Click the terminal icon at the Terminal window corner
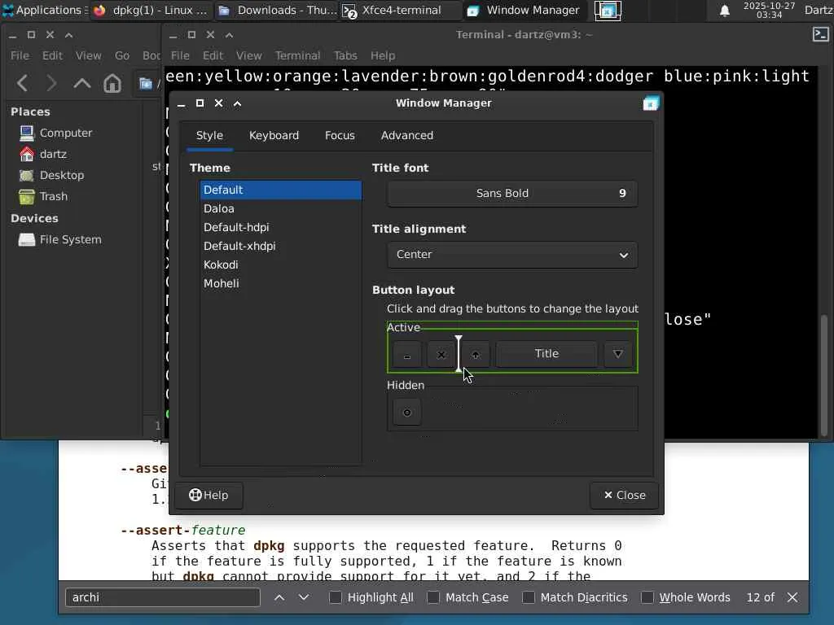The height and width of the screenshot is (625, 834). click(x=821, y=34)
